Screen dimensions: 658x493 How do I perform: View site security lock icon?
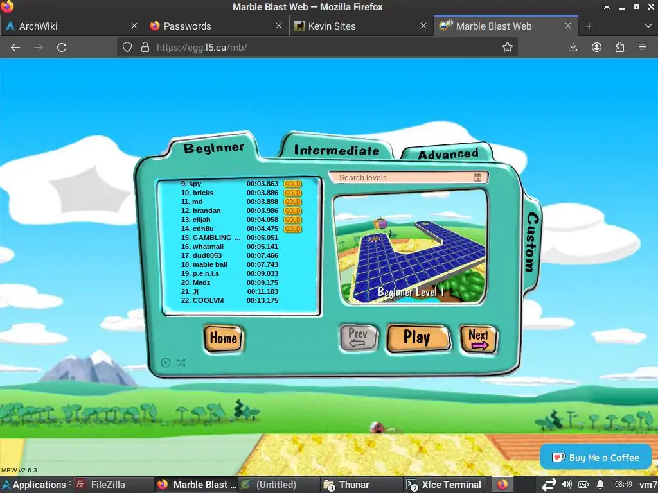coord(145,47)
